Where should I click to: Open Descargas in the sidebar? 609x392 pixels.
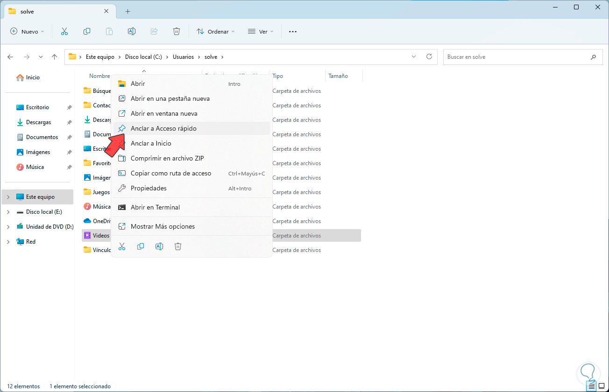37,122
